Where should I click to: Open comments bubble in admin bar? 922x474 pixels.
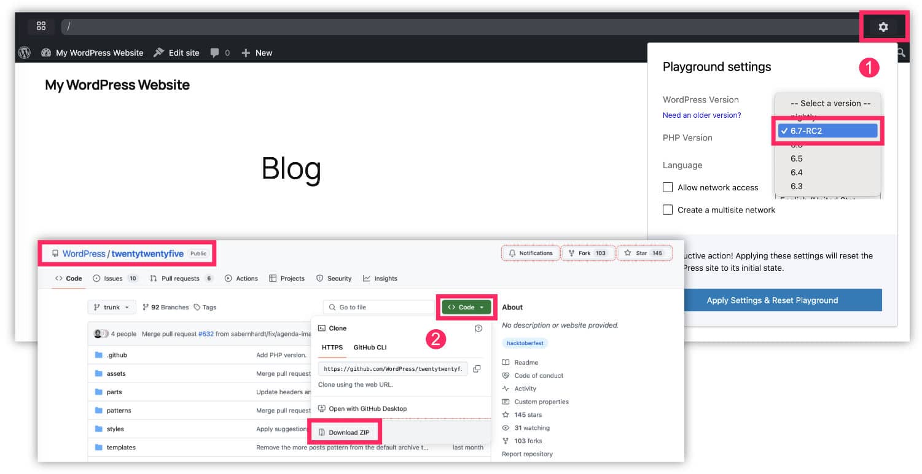220,53
